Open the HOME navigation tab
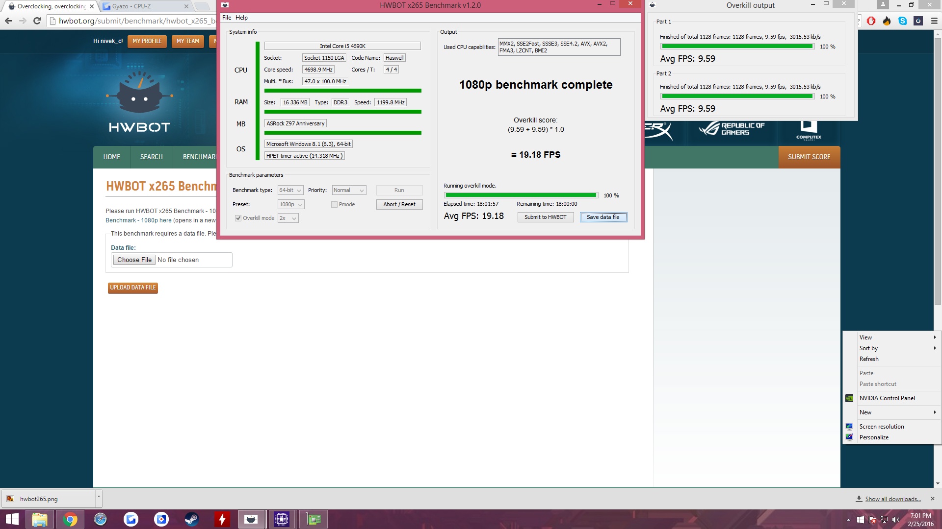942x529 pixels. pos(112,157)
